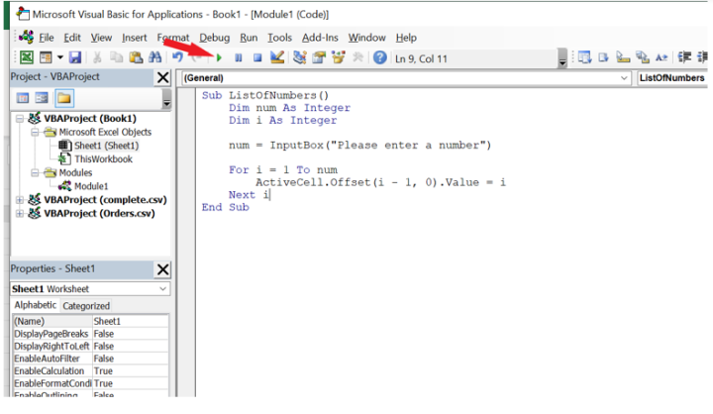713x414 pixels.
Task: Expand the VBAProject (complete.csv) node
Action: pos(20,200)
